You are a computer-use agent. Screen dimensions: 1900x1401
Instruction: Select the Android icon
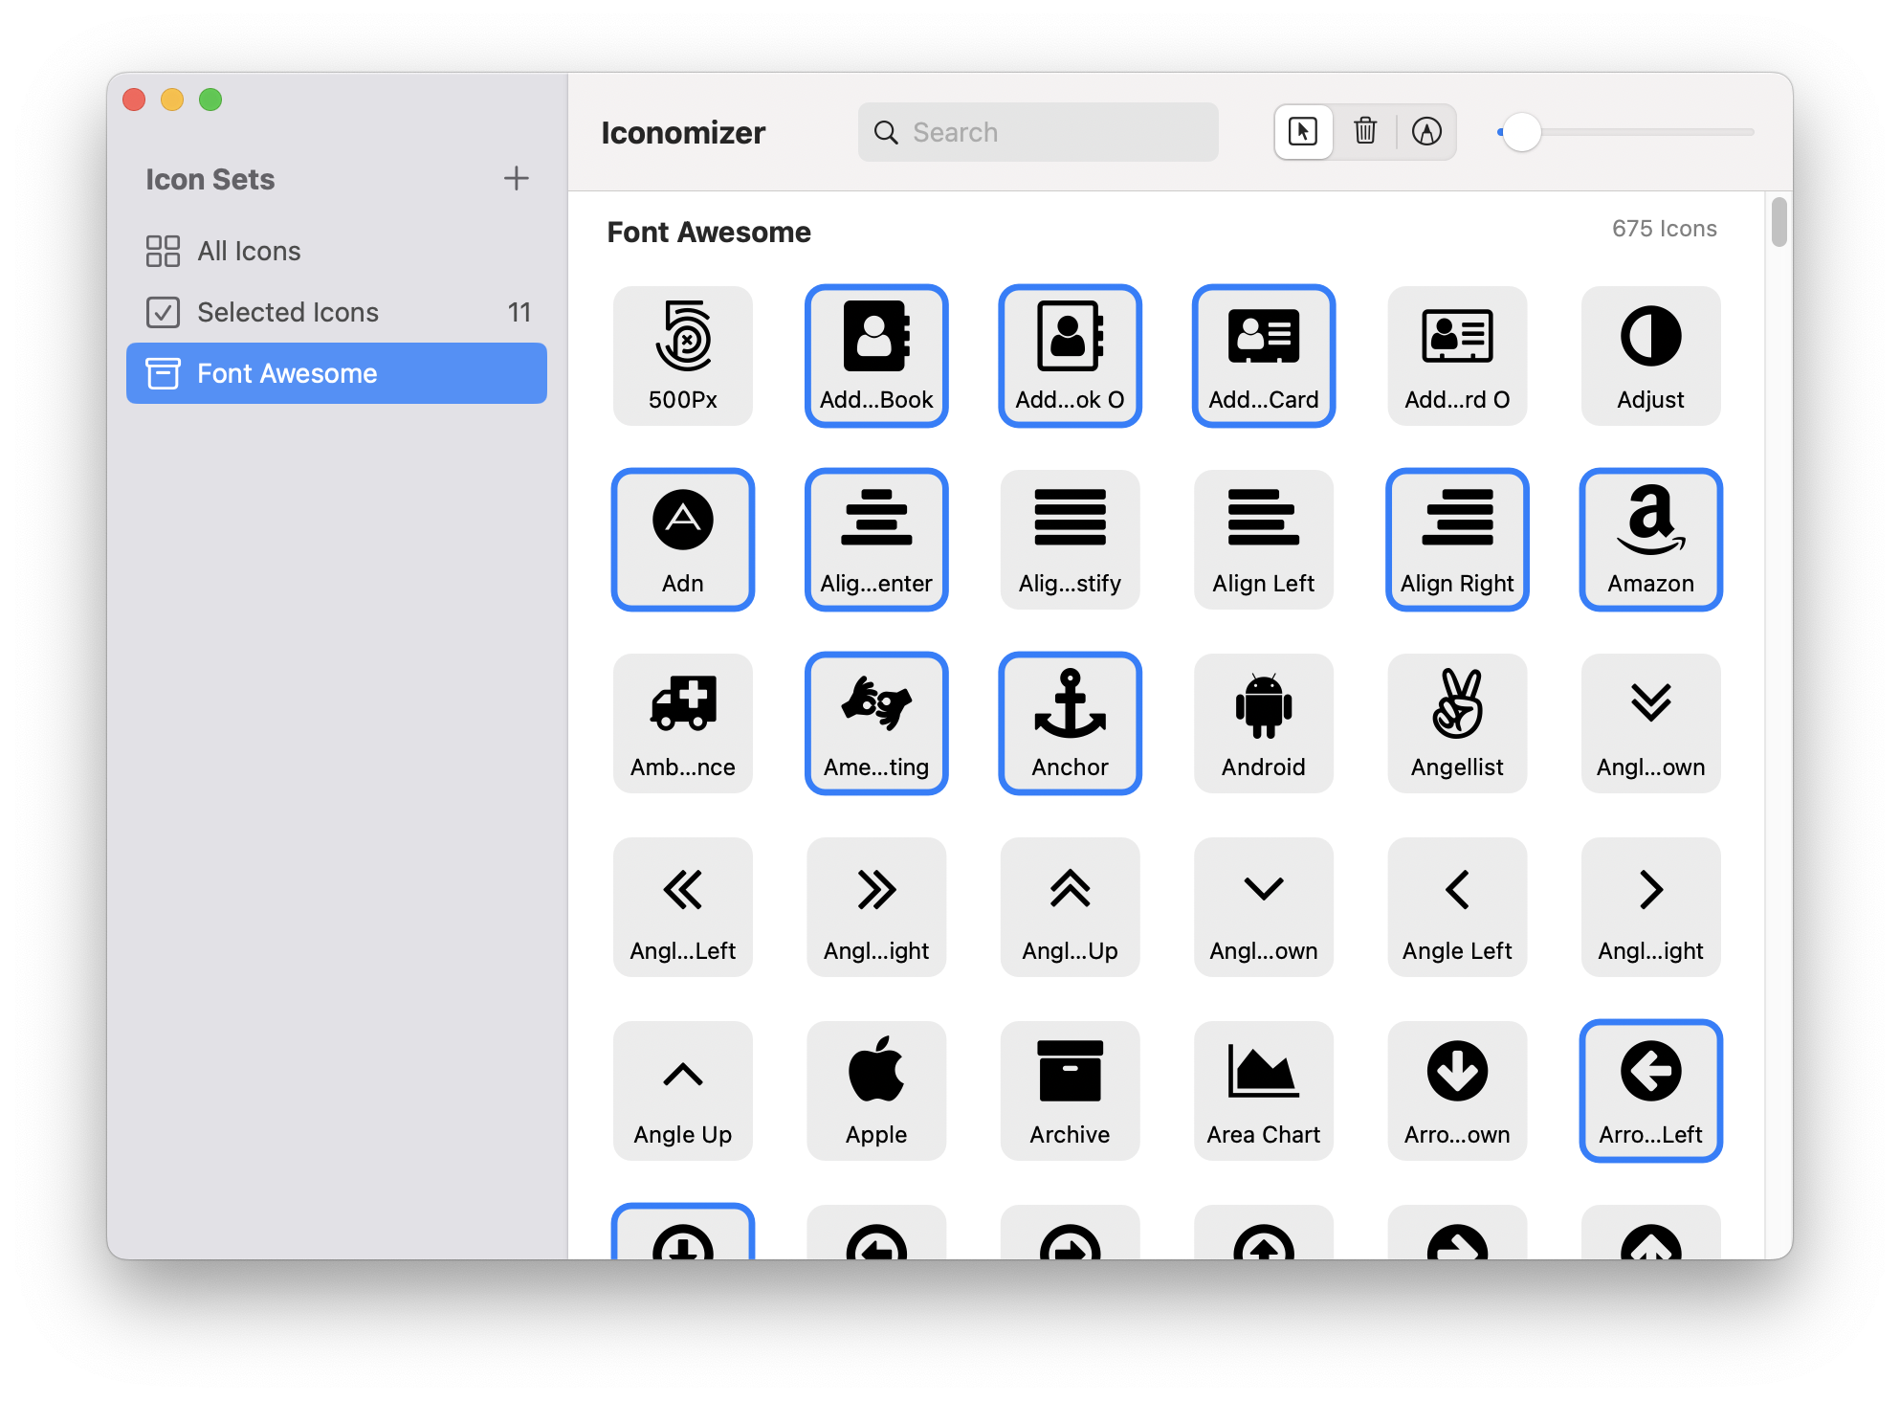pos(1263,723)
